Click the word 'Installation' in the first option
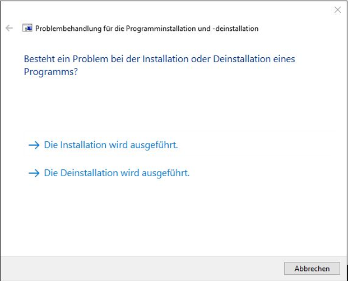 (83, 145)
